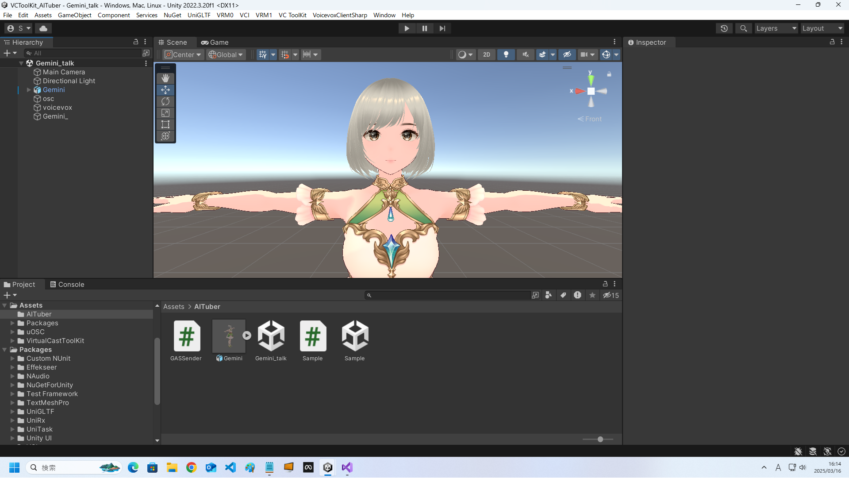
Task: Open the Layers dropdown
Action: point(776,28)
